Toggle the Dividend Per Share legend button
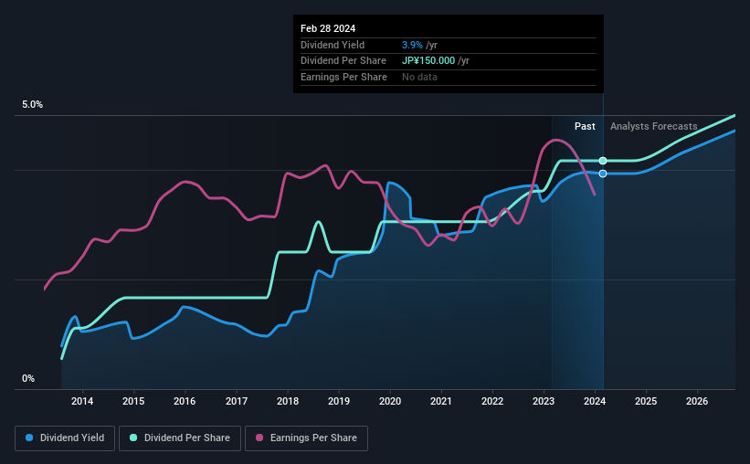The image size is (750, 464). 180,438
